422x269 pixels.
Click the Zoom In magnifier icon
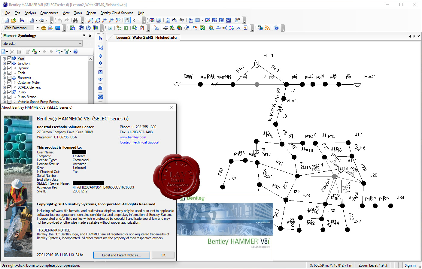tap(104, 20)
